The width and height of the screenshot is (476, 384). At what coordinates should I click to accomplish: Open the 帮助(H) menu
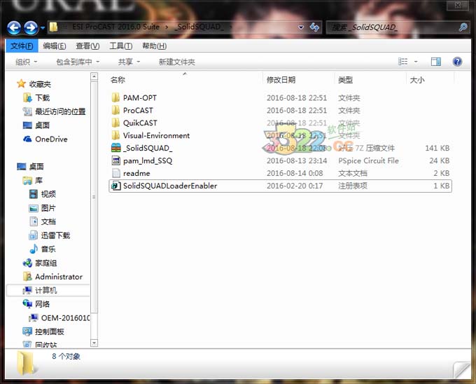click(154, 46)
